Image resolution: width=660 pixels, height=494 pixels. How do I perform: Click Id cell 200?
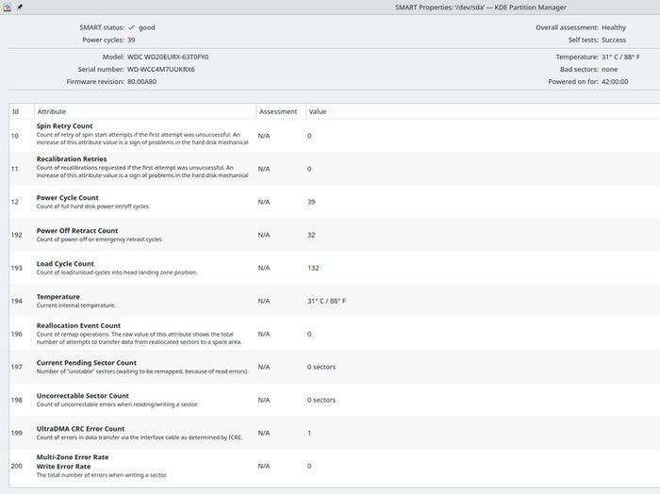16,466
